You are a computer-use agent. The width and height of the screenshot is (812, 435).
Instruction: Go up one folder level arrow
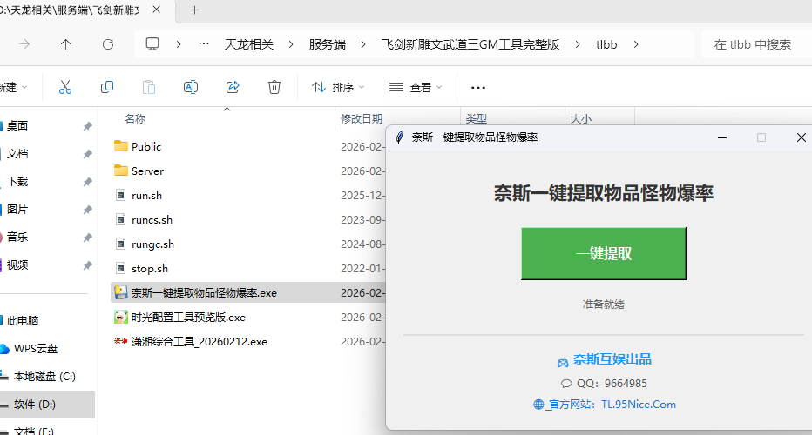(65, 44)
